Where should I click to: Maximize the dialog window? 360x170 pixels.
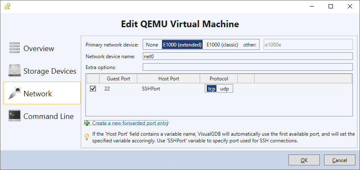pos(331,6)
